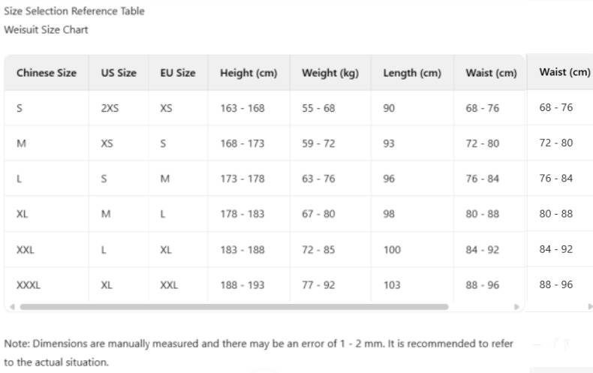Click the 2XS cell in US Size column

(x=110, y=108)
